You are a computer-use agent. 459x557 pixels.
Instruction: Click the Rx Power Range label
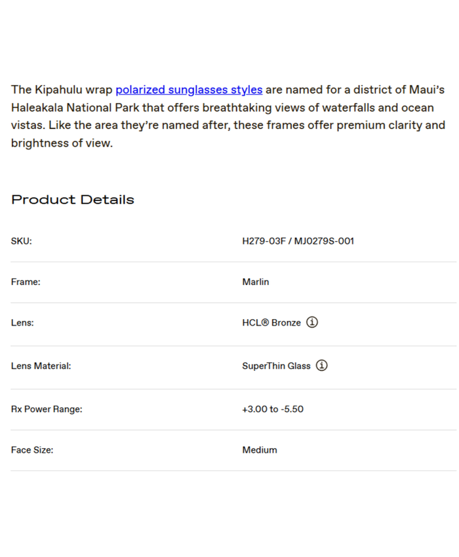pyautogui.click(x=47, y=409)
